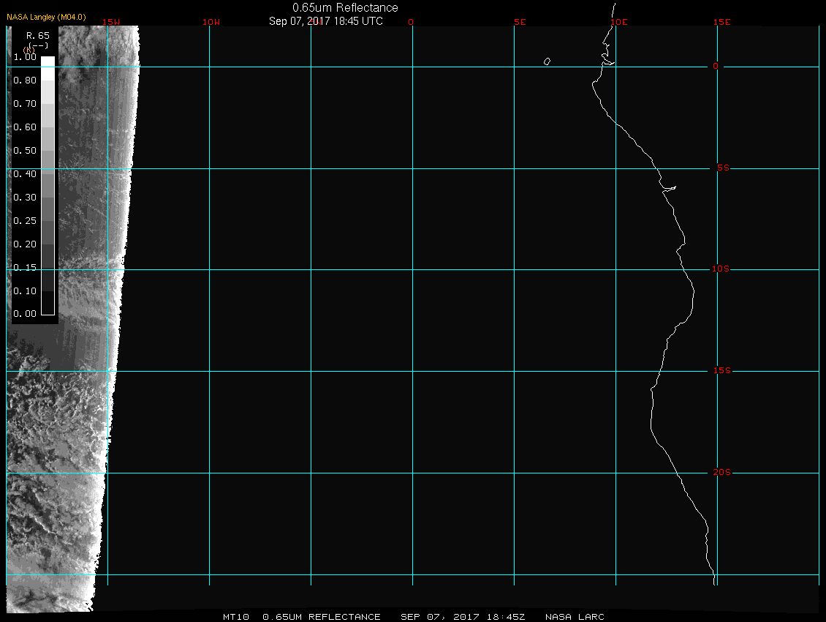This screenshot has height=622, width=826.
Task: Click the Sep 07, 2017 18:45 UTC timestamp
Action: pyautogui.click(x=325, y=21)
